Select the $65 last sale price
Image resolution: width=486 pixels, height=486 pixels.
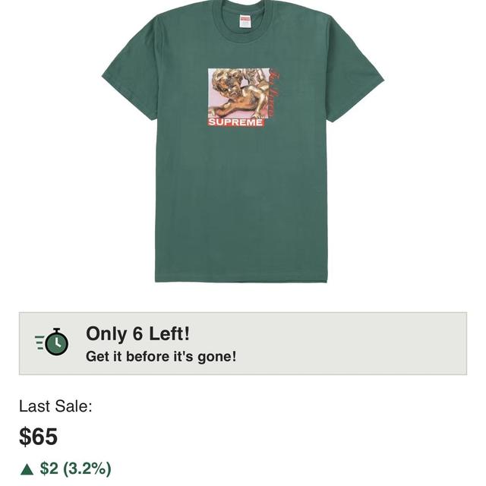(x=38, y=437)
